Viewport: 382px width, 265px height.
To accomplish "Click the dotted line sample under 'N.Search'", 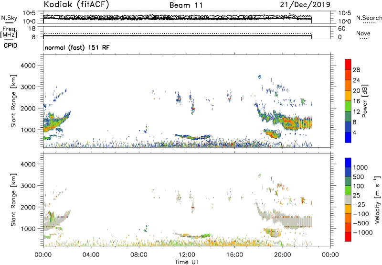I will pos(369,23).
